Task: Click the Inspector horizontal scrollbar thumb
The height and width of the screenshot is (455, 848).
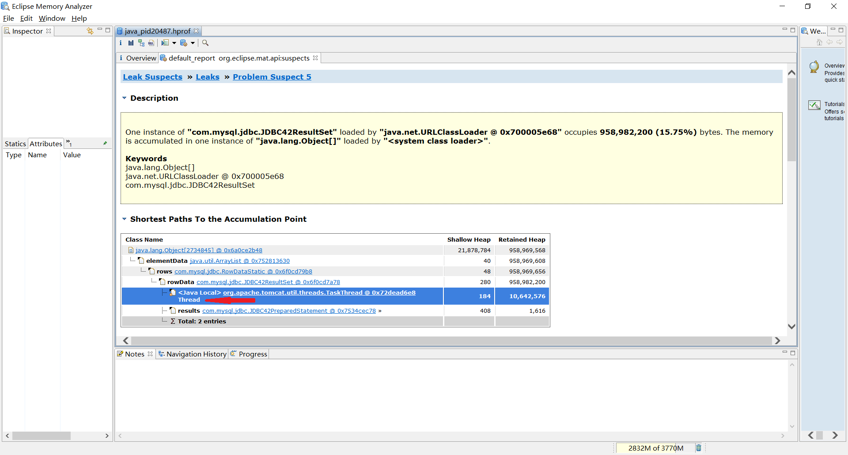Action: tap(42, 436)
